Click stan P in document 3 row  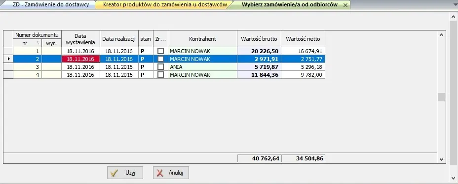146,67
